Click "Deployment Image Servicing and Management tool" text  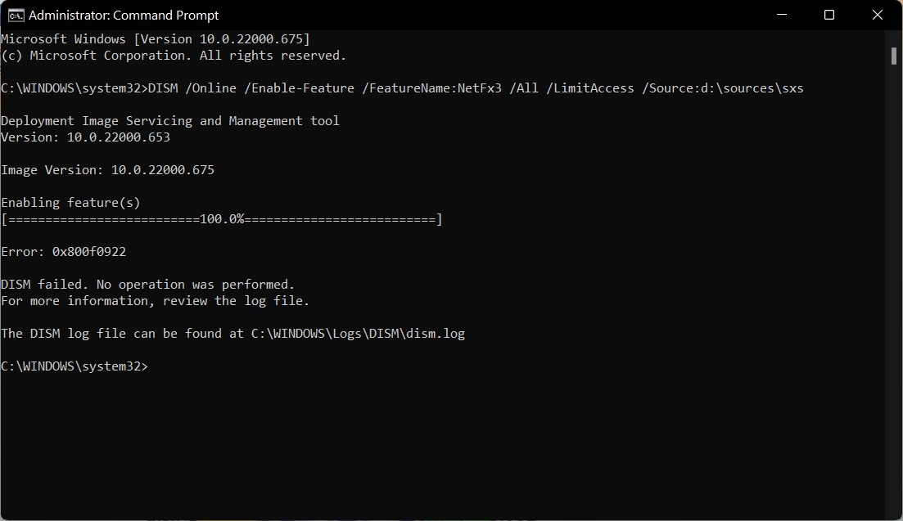tap(170, 121)
